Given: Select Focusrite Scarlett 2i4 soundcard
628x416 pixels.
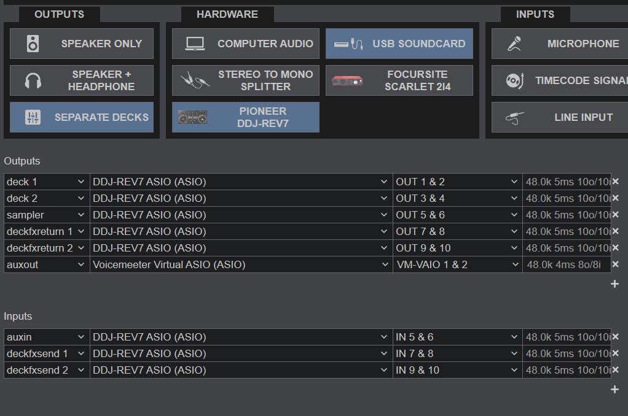Looking at the screenshot, I should coord(399,80).
